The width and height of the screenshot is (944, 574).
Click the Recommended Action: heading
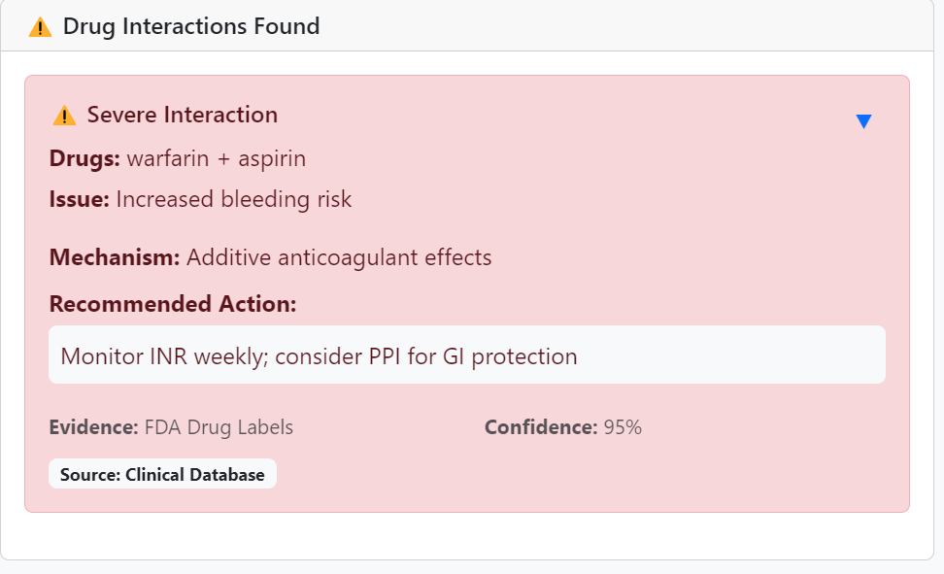[173, 304]
